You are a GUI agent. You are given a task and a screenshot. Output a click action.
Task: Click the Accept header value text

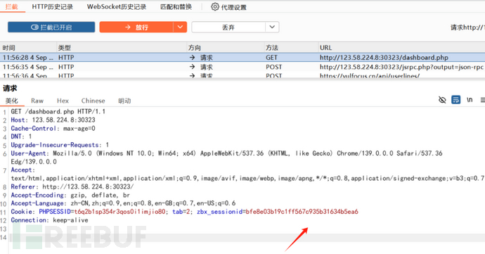click(x=247, y=178)
